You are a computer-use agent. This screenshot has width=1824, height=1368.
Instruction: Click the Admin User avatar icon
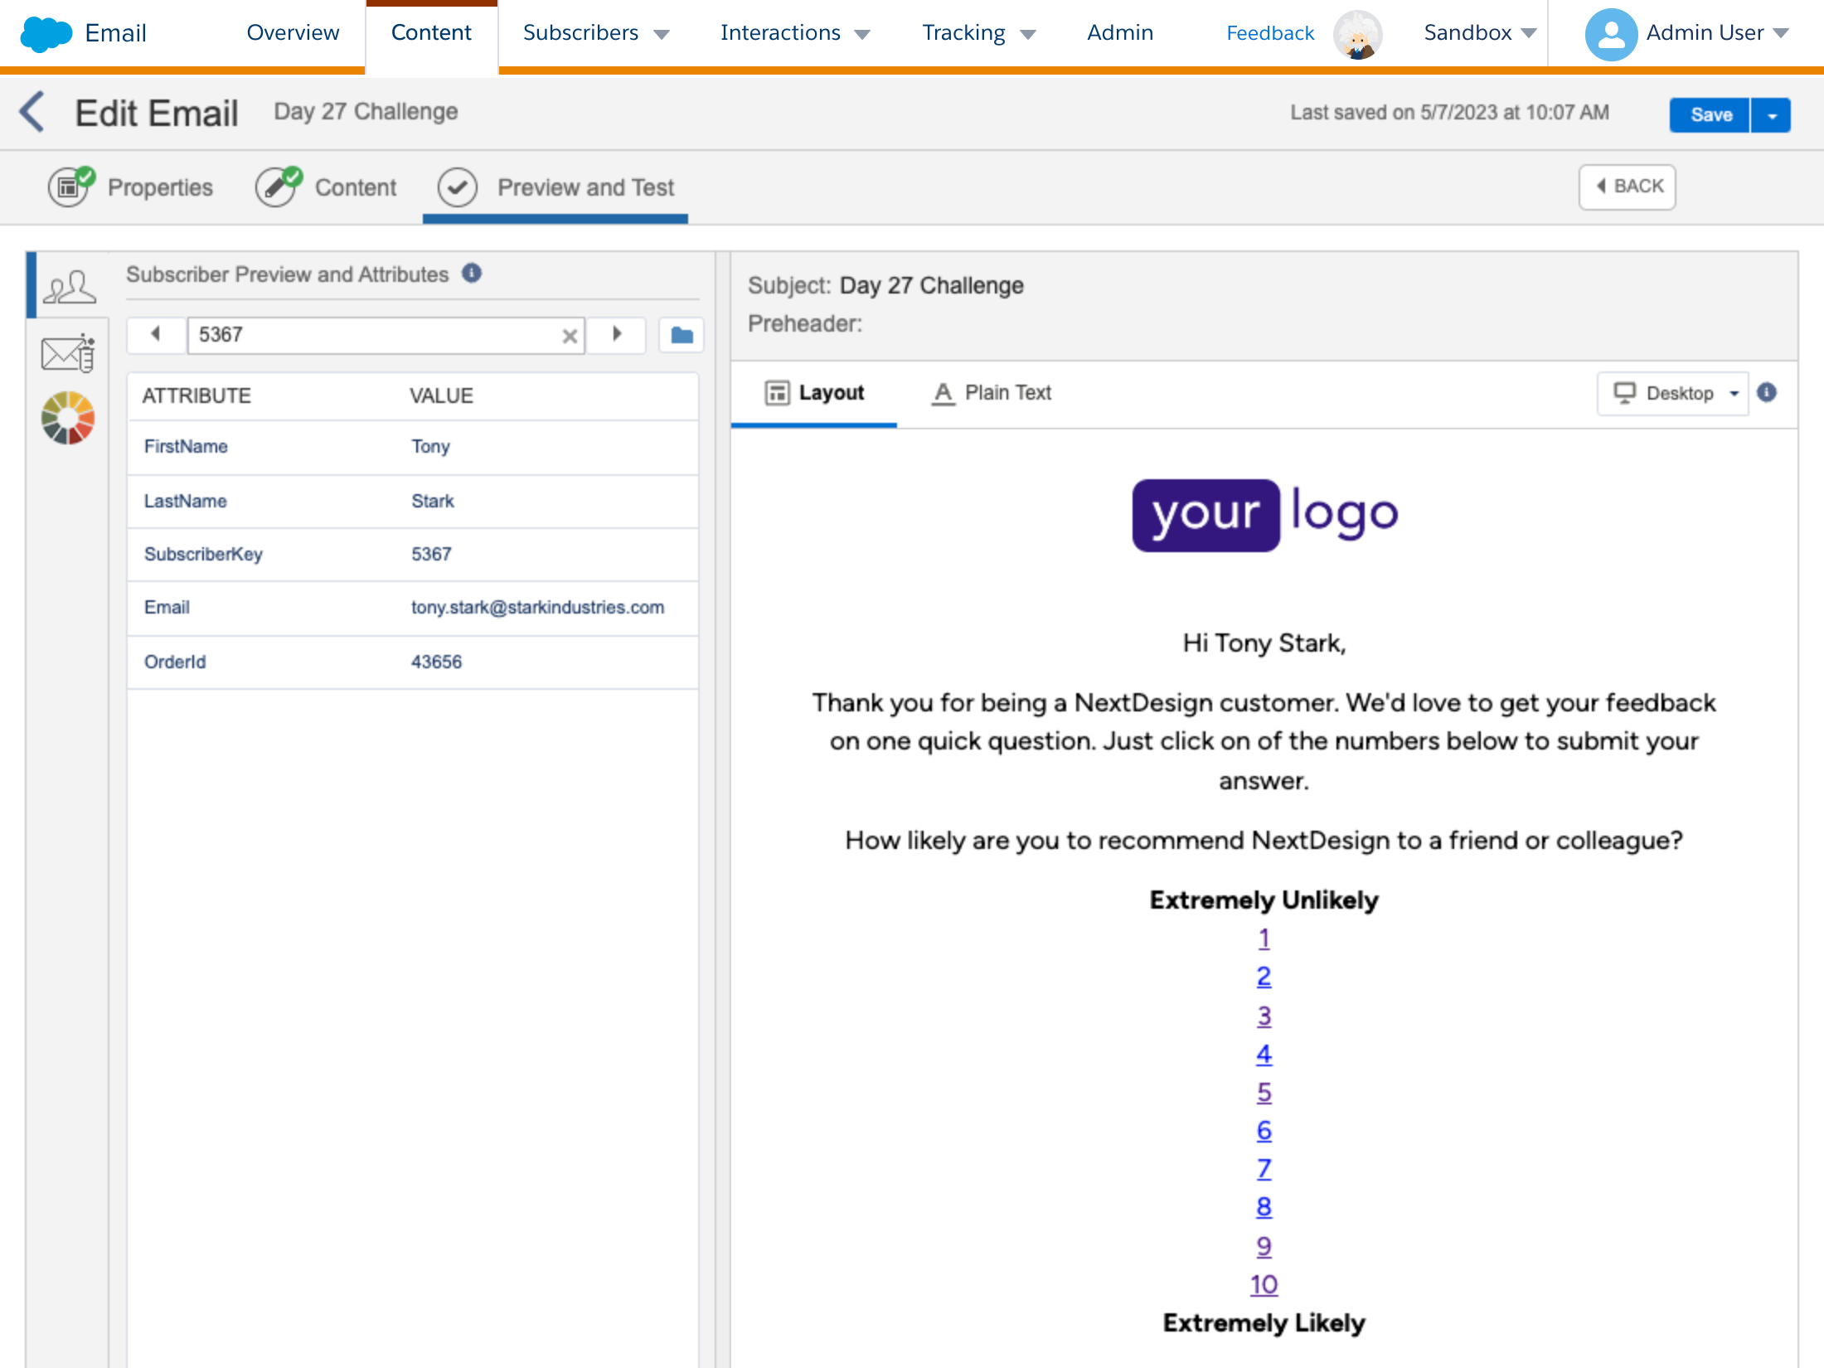[x=1610, y=33]
